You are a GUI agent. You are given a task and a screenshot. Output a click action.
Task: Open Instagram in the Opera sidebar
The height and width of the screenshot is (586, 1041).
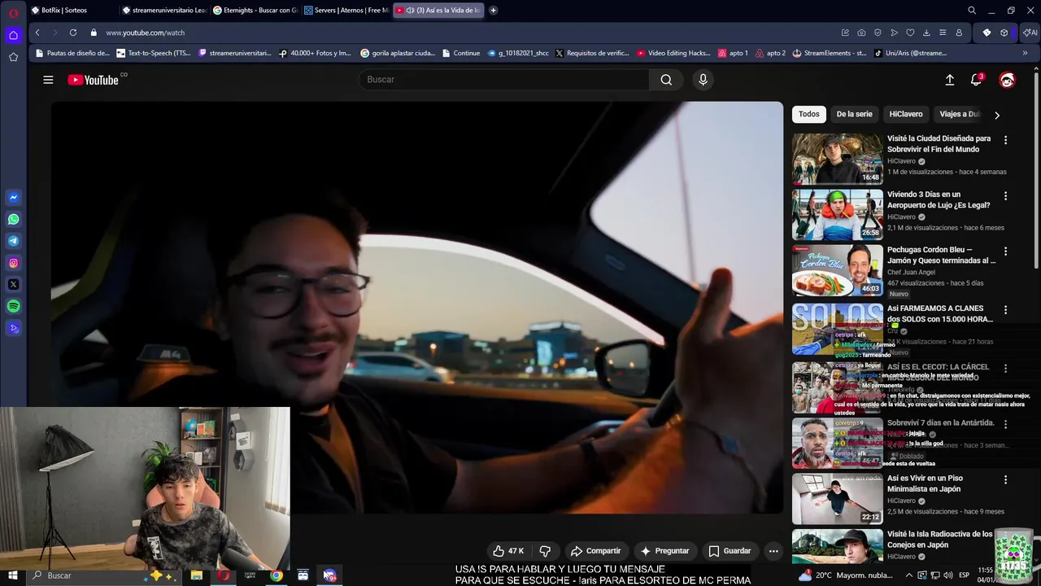[x=13, y=263]
